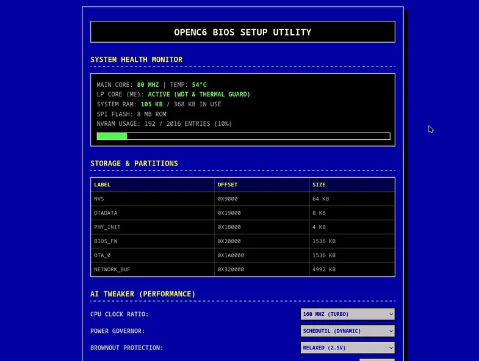
Task: Click the NVRAM usage progress bar
Action: point(243,136)
